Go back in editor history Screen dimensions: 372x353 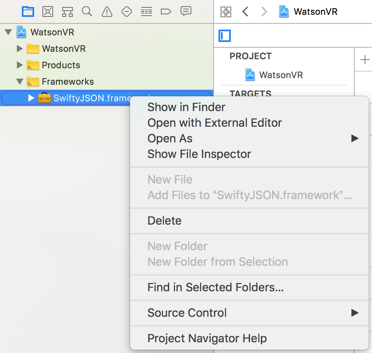pyautogui.click(x=246, y=12)
